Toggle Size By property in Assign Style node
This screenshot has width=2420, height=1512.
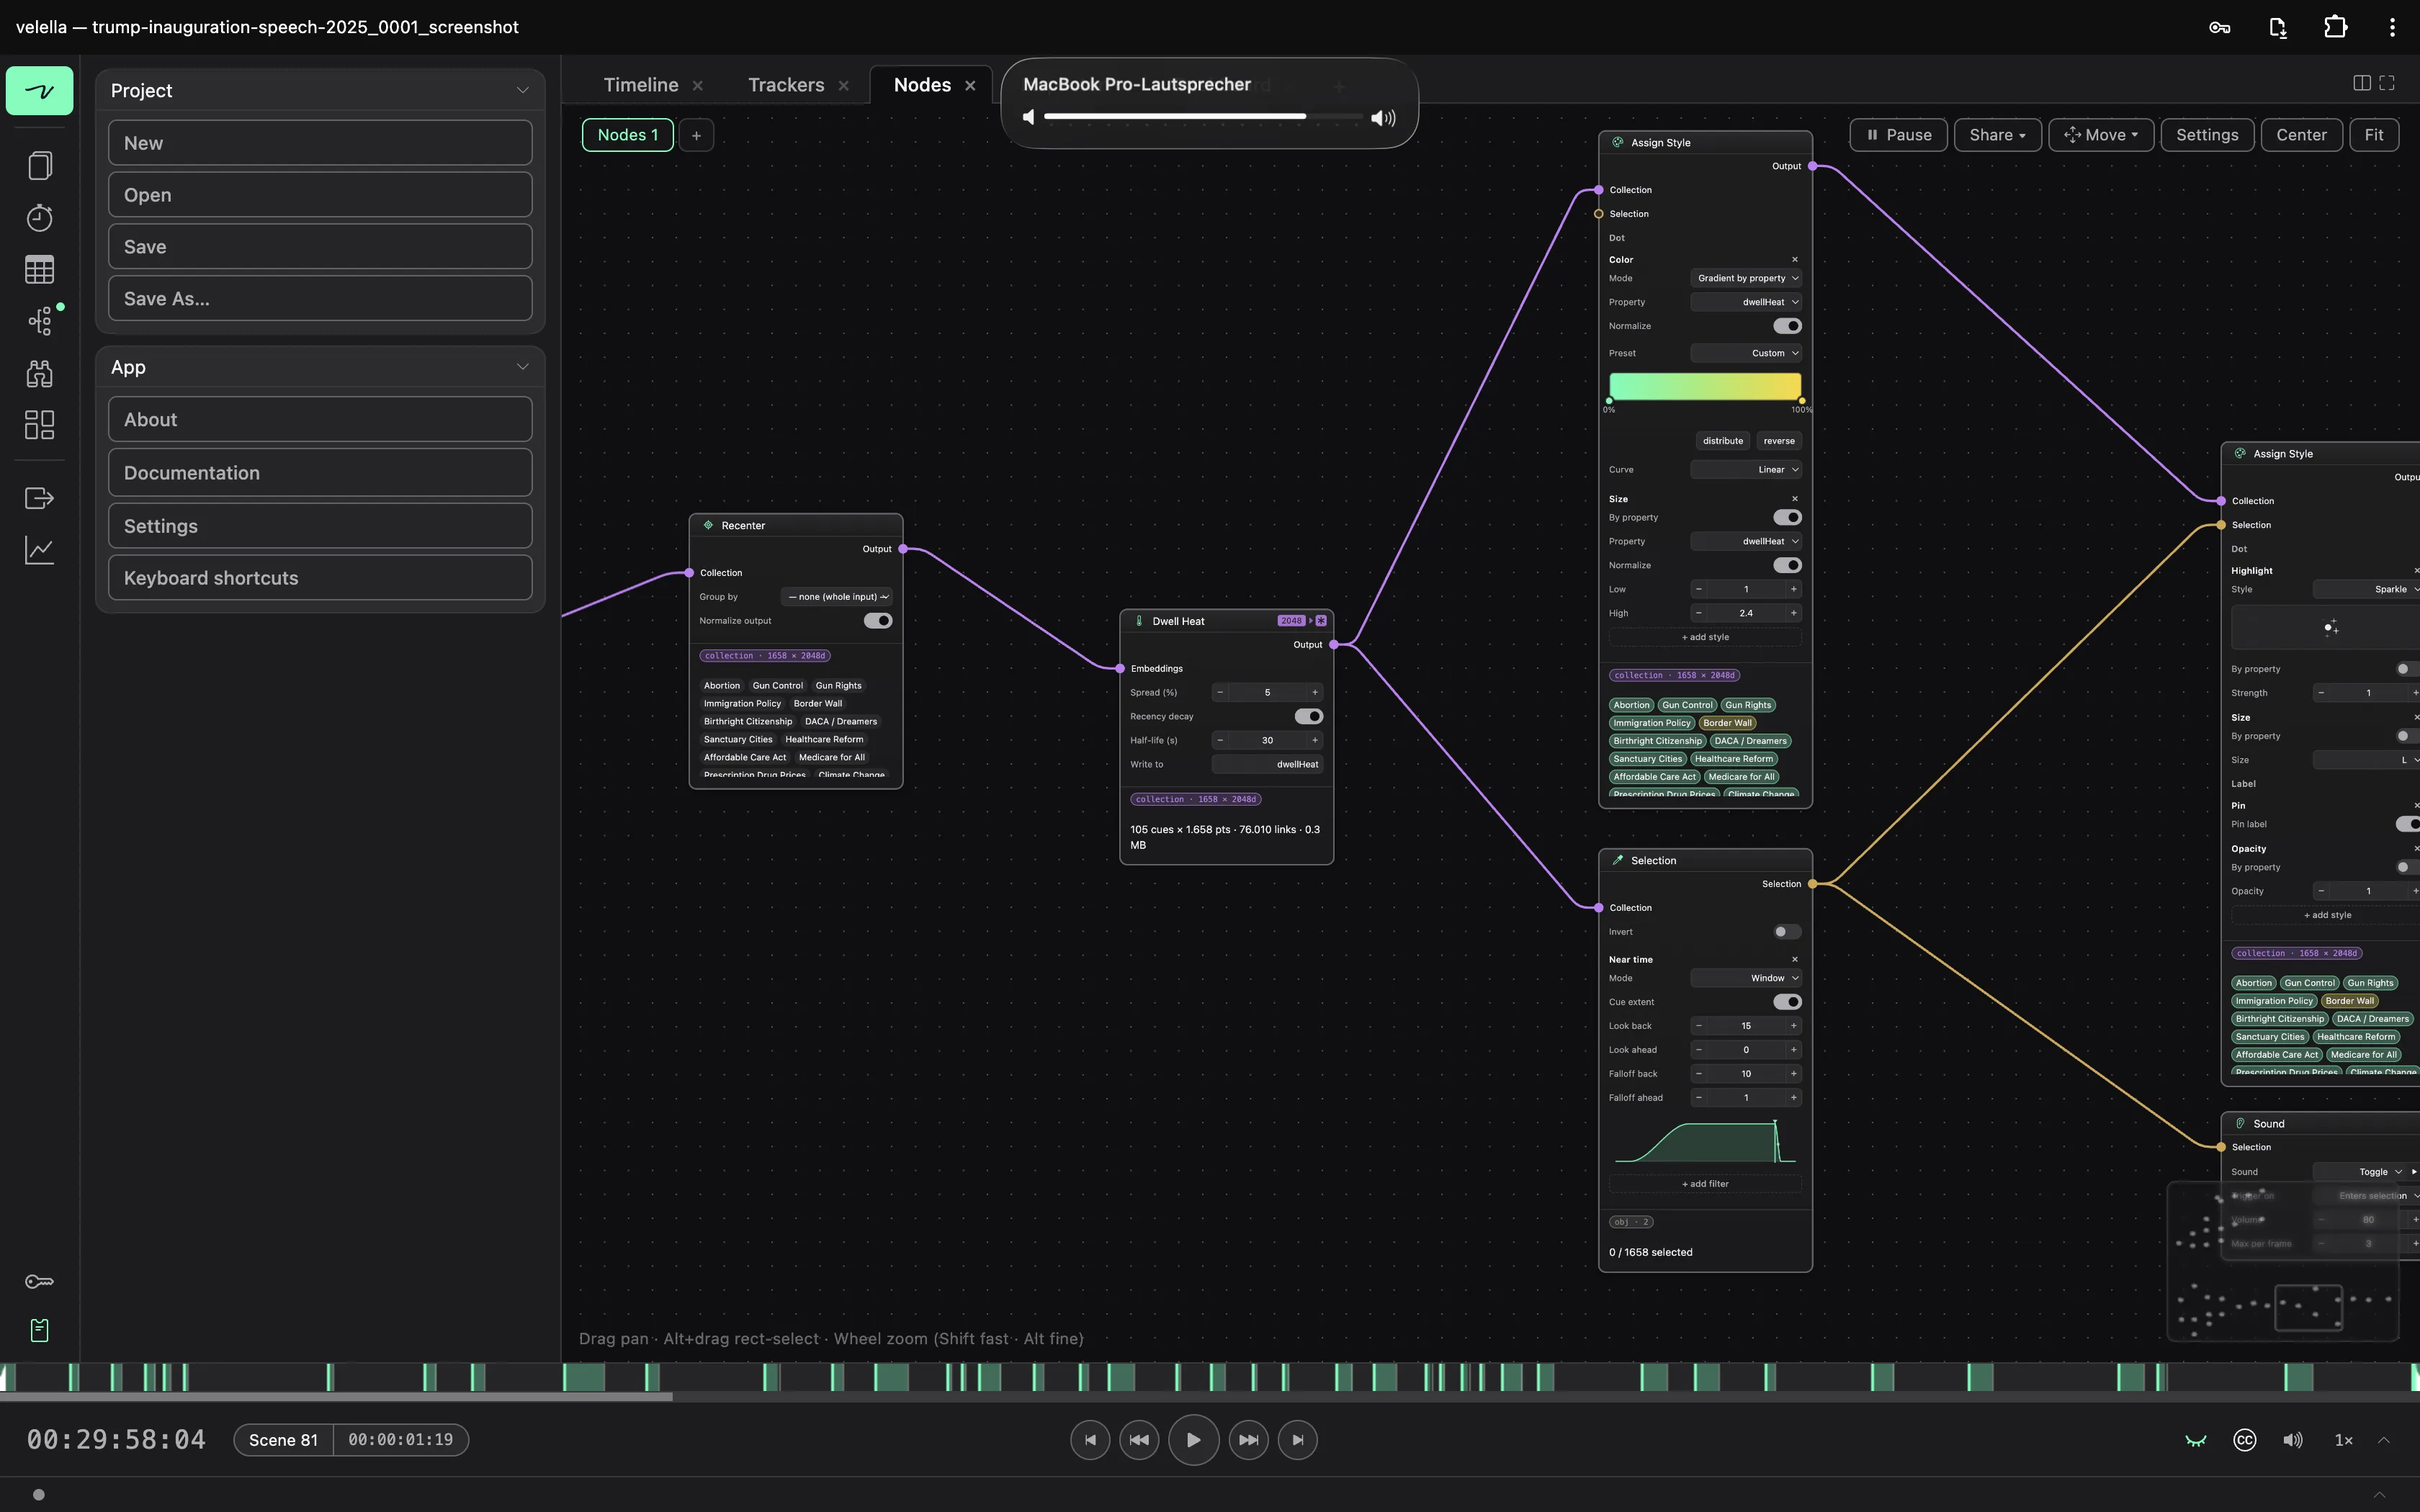[x=1787, y=517]
